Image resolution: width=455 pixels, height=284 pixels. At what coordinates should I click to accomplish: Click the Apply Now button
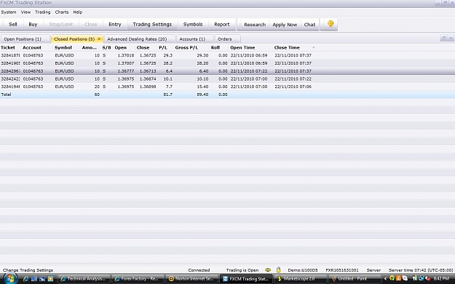coord(285,25)
